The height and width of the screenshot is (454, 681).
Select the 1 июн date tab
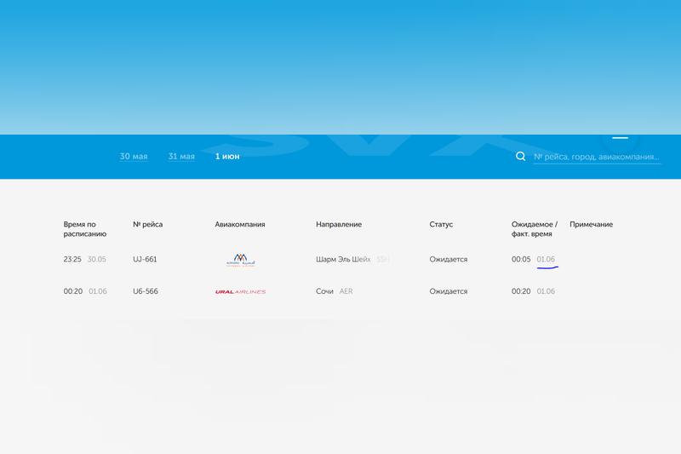coord(227,157)
